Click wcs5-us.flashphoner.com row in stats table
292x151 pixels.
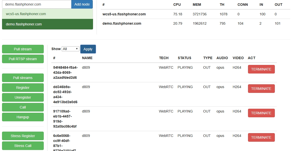coord(124,14)
